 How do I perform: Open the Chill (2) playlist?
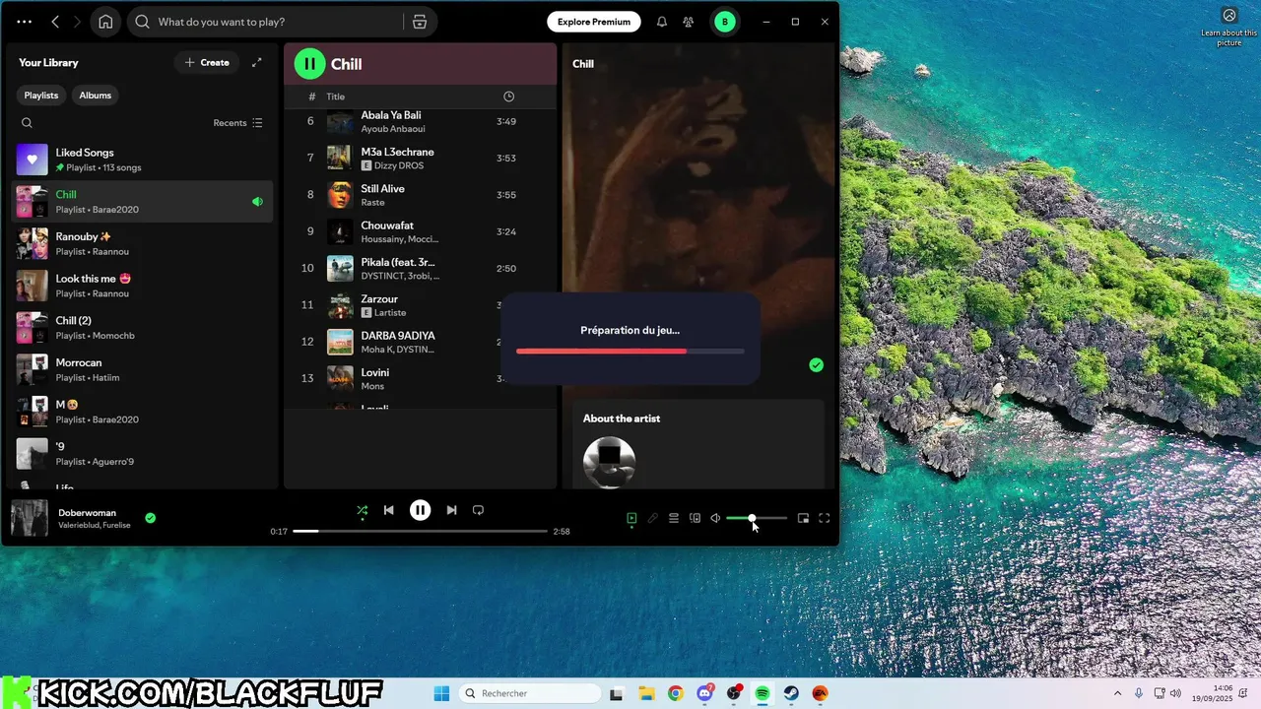click(x=142, y=328)
